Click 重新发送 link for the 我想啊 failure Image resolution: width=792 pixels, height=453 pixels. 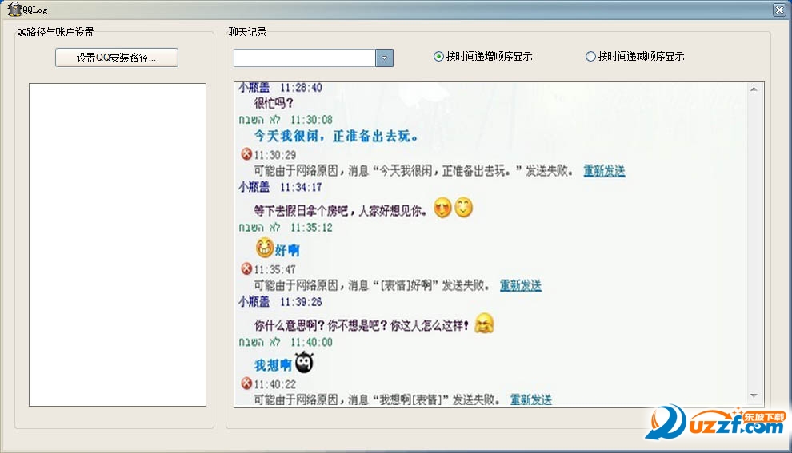[531, 400]
